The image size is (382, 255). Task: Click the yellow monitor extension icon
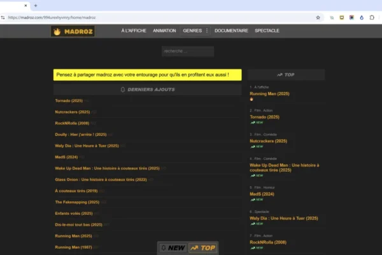pyautogui.click(x=341, y=18)
